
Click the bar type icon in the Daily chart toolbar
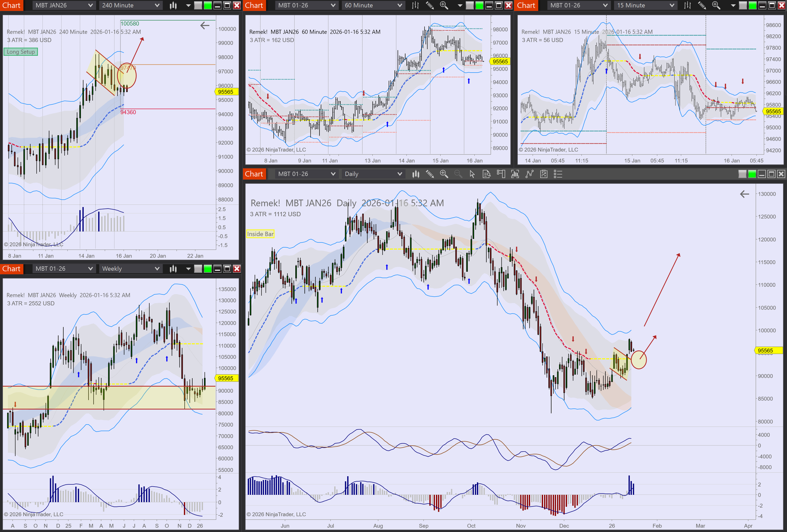(416, 174)
